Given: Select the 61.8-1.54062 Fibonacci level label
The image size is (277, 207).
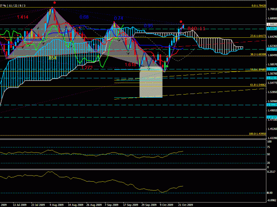Looking at the screenshot, I should [258, 85].
